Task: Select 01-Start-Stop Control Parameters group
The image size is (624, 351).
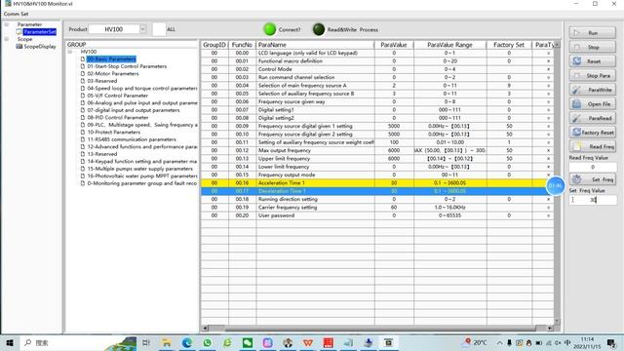Action: 127,66
